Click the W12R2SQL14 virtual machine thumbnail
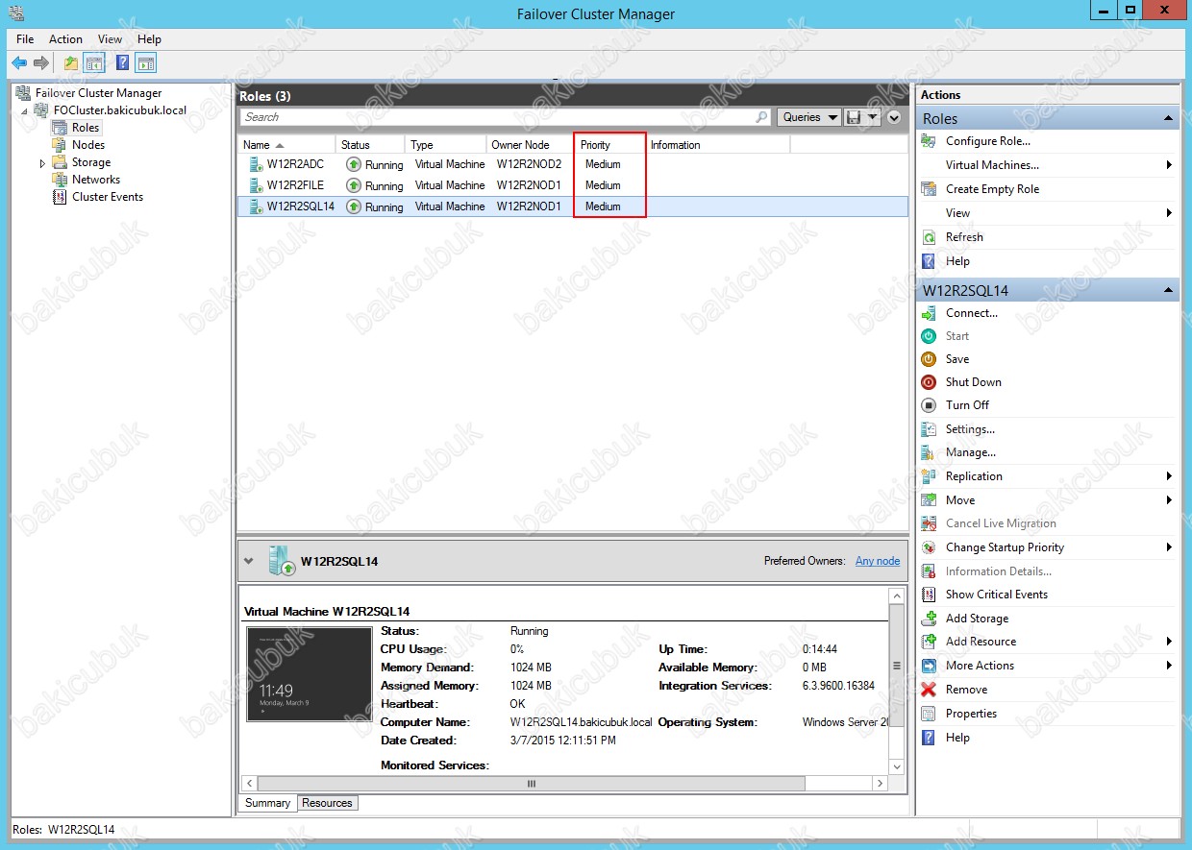1192x850 pixels. pos(309,674)
